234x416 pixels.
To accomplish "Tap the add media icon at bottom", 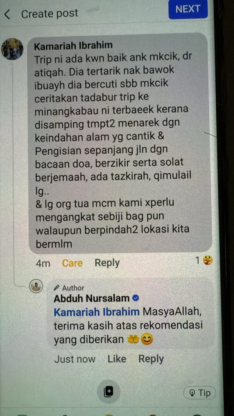I will (x=108, y=392).
